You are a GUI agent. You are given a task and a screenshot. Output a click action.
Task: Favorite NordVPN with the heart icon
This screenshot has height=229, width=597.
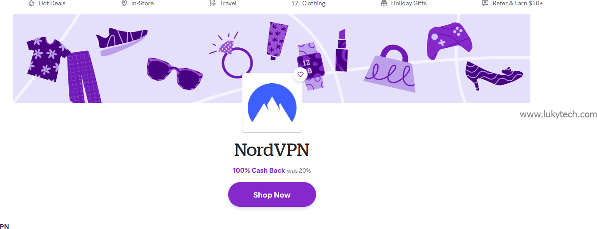[300, 74]
